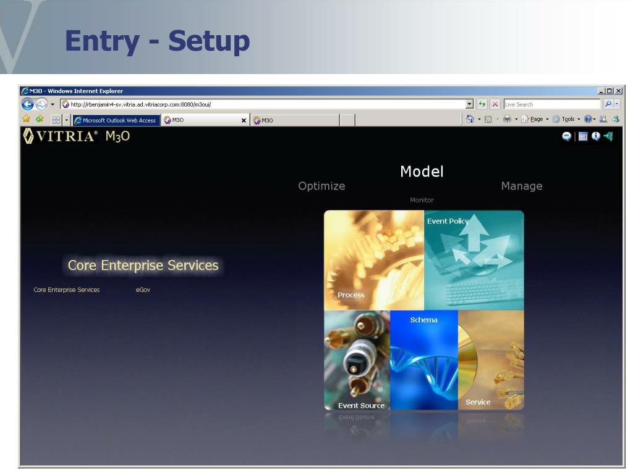Open the Tools menu

click(566, 119)
